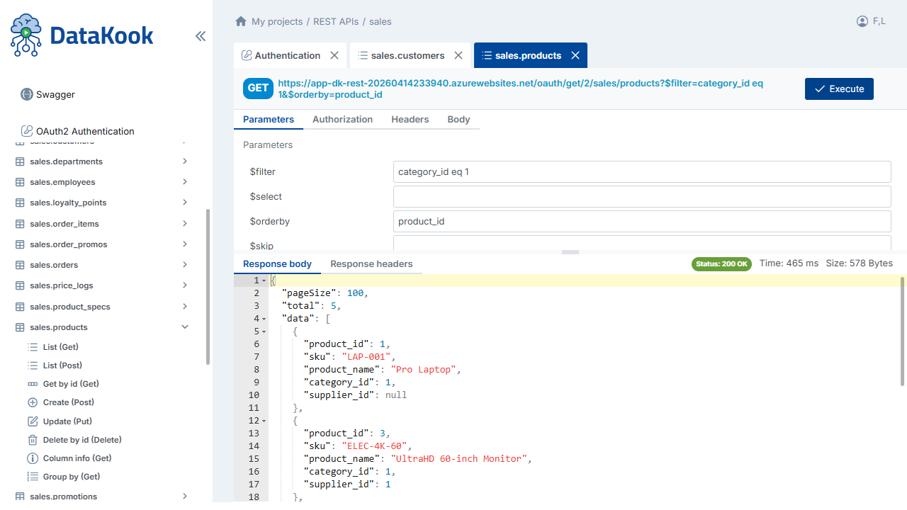Image resolution: width=907 pixels, height=510 pixels.
Task: Click sales.departments table icon
Action: 20,161
